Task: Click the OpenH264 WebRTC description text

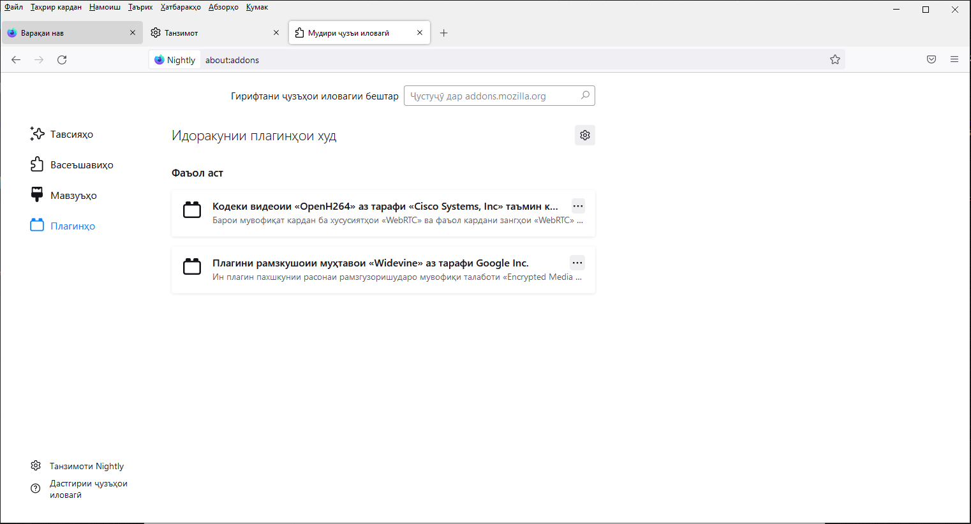Action: [397, 221]
